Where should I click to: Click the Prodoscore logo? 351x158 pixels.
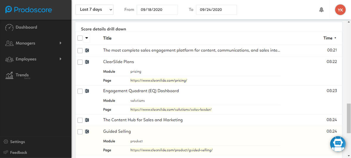tap(28, 10)
